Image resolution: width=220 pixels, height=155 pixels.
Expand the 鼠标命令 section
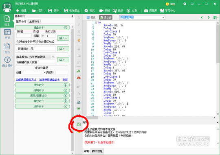coord(66,85)
